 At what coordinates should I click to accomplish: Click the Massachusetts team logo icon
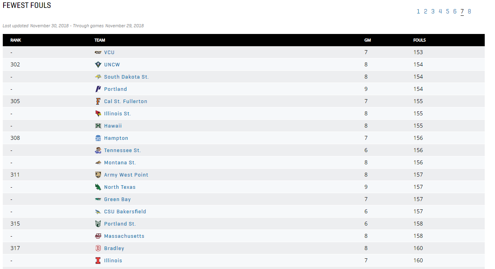point(98,236)
